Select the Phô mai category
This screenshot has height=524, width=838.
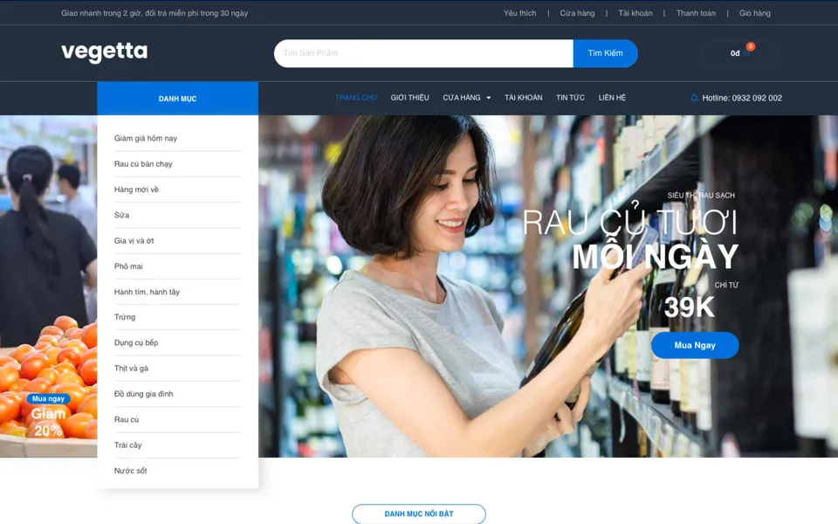coord(128,266)
